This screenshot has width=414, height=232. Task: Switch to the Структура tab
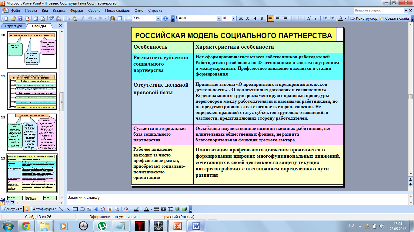point(14,26)
